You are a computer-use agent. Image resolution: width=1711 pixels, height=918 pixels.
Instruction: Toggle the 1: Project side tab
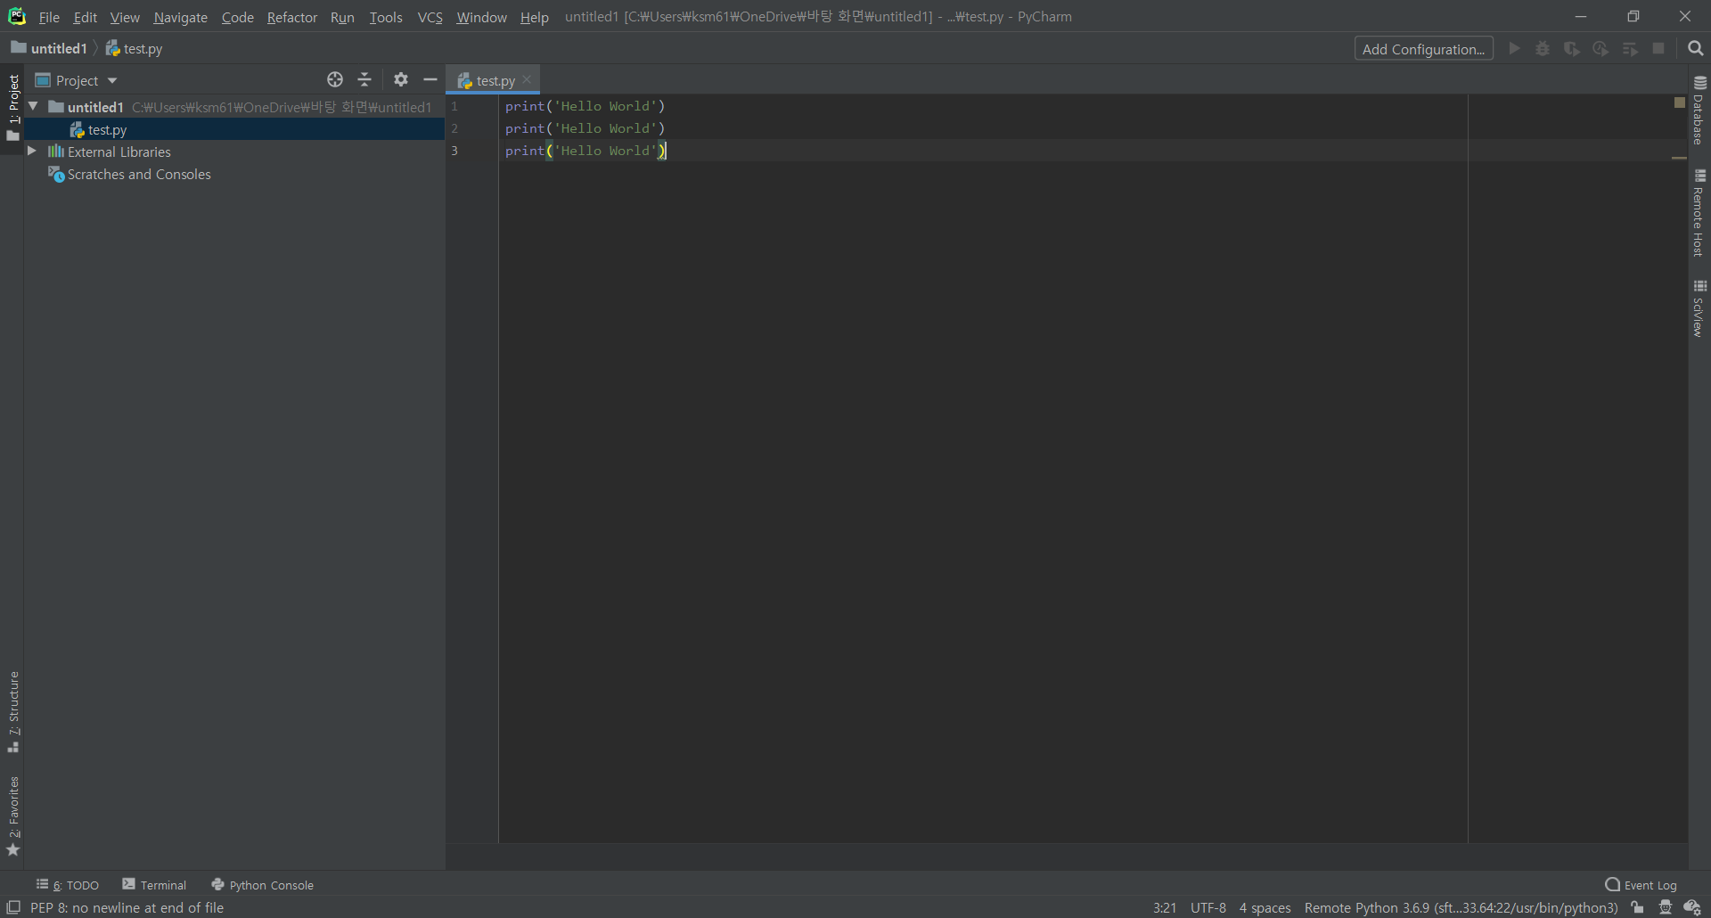pos(12,108)
